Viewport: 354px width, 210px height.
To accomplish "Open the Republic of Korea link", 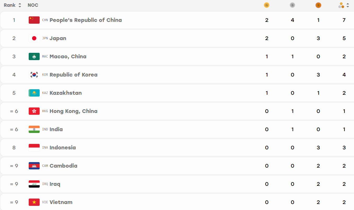I will point(74,75).
